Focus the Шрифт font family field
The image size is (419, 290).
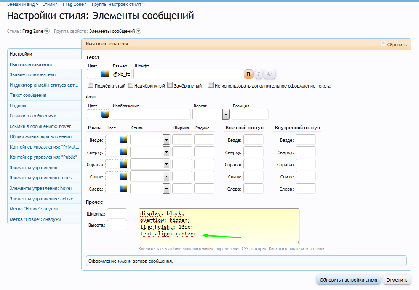188,74
